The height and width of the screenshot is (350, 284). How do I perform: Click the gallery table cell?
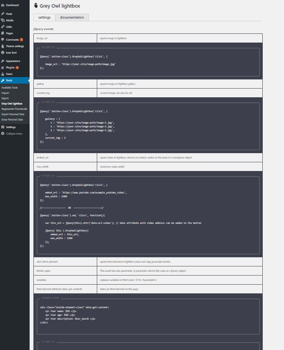tap(65, 84)
